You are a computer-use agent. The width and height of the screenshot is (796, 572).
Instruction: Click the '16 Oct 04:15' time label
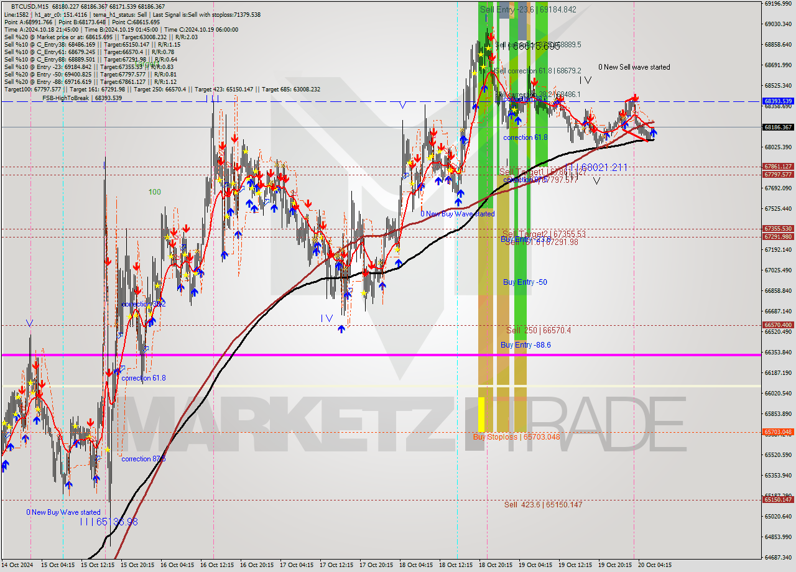[x=177, y=565]
